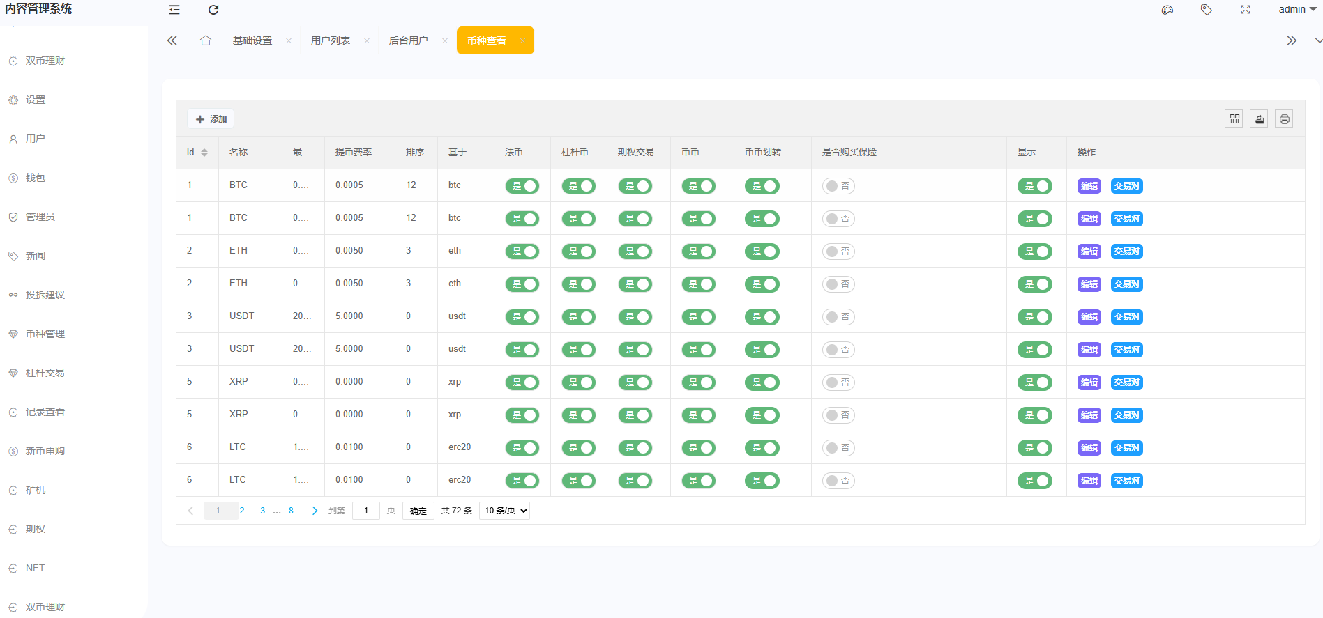Enter fullscreen using the expand icon
1323x618 pixels.
coord(1245,10)
